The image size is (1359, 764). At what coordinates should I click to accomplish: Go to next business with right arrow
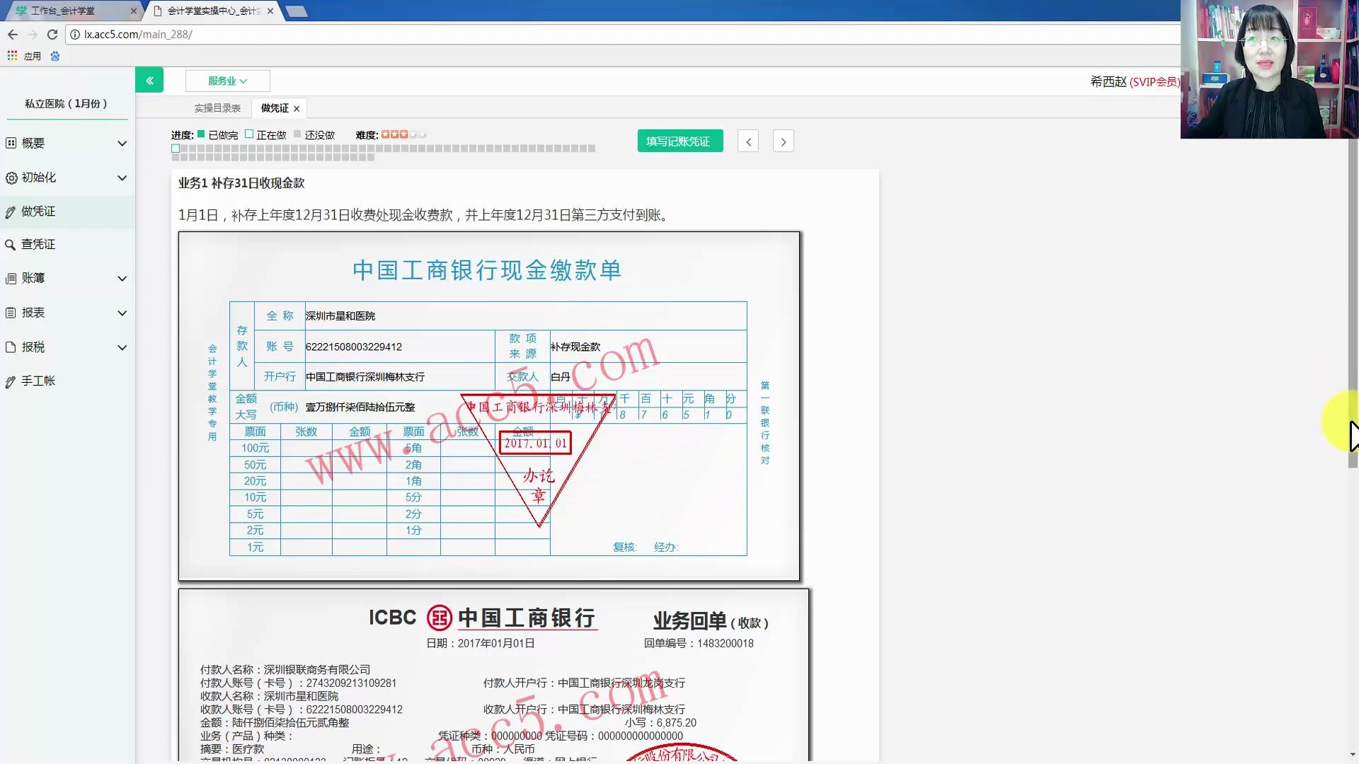point(784,141)
